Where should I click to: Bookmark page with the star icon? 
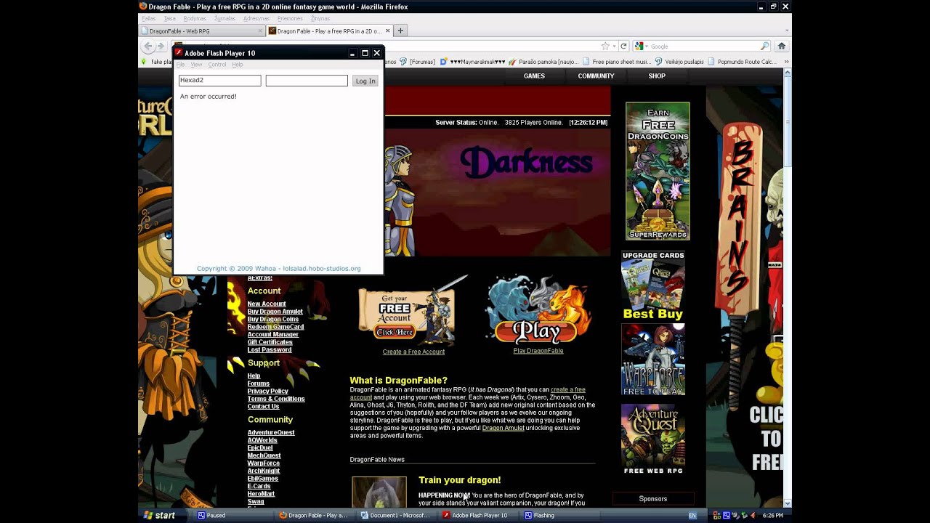604,46
